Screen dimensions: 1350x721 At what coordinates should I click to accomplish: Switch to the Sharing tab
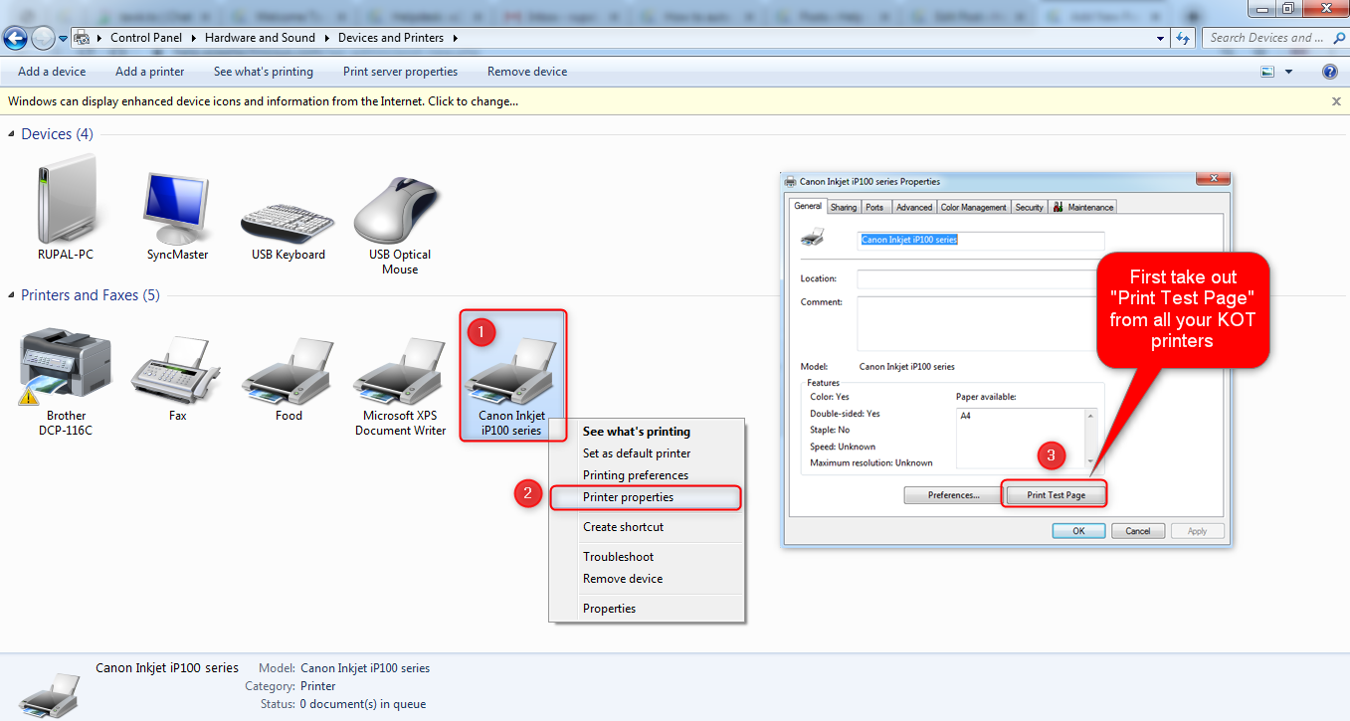tap(844, 207)
